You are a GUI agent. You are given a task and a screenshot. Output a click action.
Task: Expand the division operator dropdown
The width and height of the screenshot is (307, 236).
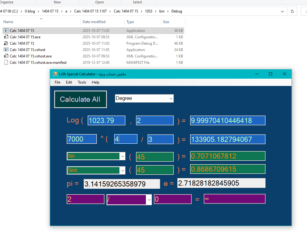149,200
